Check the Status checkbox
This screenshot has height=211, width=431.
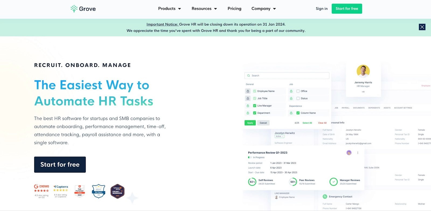pyautogui.click(x=298, y=98)
